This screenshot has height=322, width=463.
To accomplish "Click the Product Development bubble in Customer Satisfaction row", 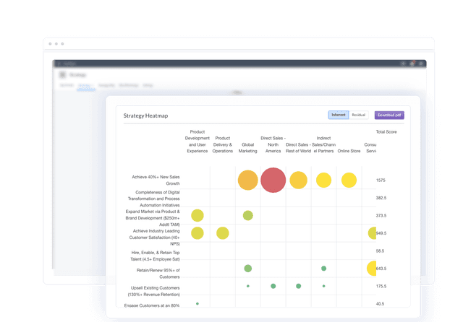I will click(x=197, y=233).
